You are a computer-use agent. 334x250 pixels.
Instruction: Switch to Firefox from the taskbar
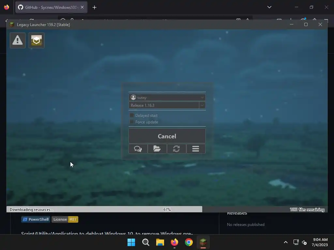point(175,242)
